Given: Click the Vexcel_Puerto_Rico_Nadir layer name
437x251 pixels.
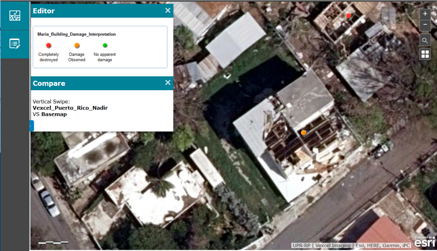Looking at the screenshot, I should [70, 108].
